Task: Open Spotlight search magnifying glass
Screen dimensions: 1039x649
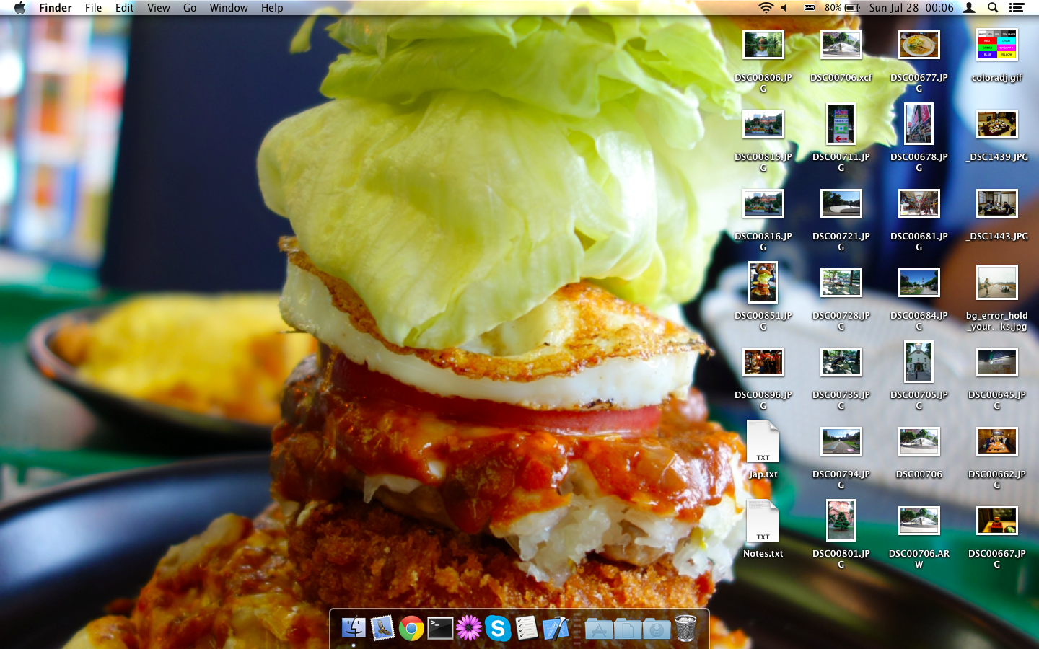Action: pyautogui.click(x=993, y=8)
